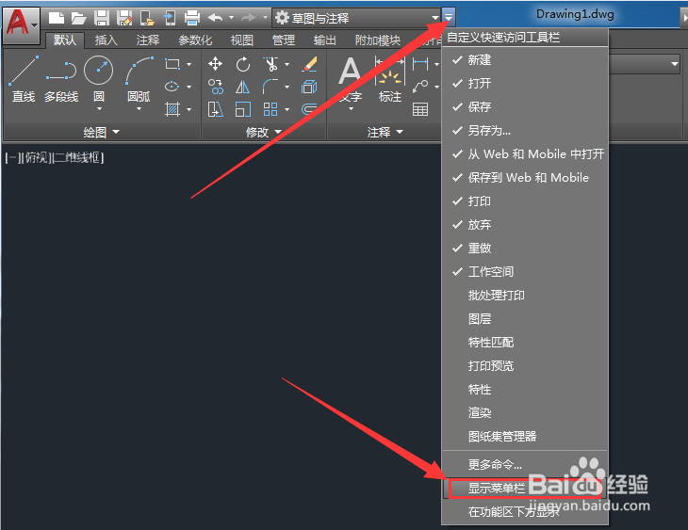Switch to the 参数化 ribbon tab

tap(195, 40)
